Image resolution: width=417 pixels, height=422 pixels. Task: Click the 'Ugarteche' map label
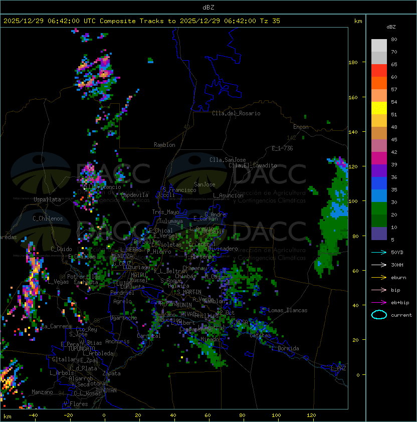[124, 318]
